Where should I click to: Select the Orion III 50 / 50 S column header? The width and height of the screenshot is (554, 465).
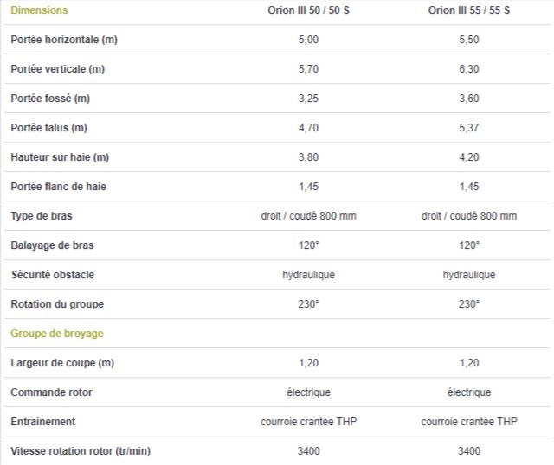pyautogui.click(x=308, y=10)
